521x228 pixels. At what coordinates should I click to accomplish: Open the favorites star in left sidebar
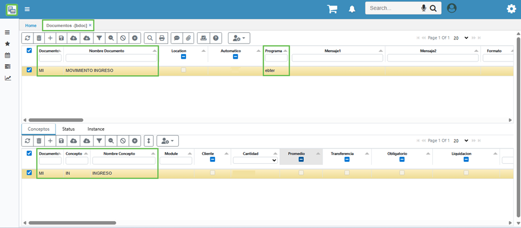[7, 43]
